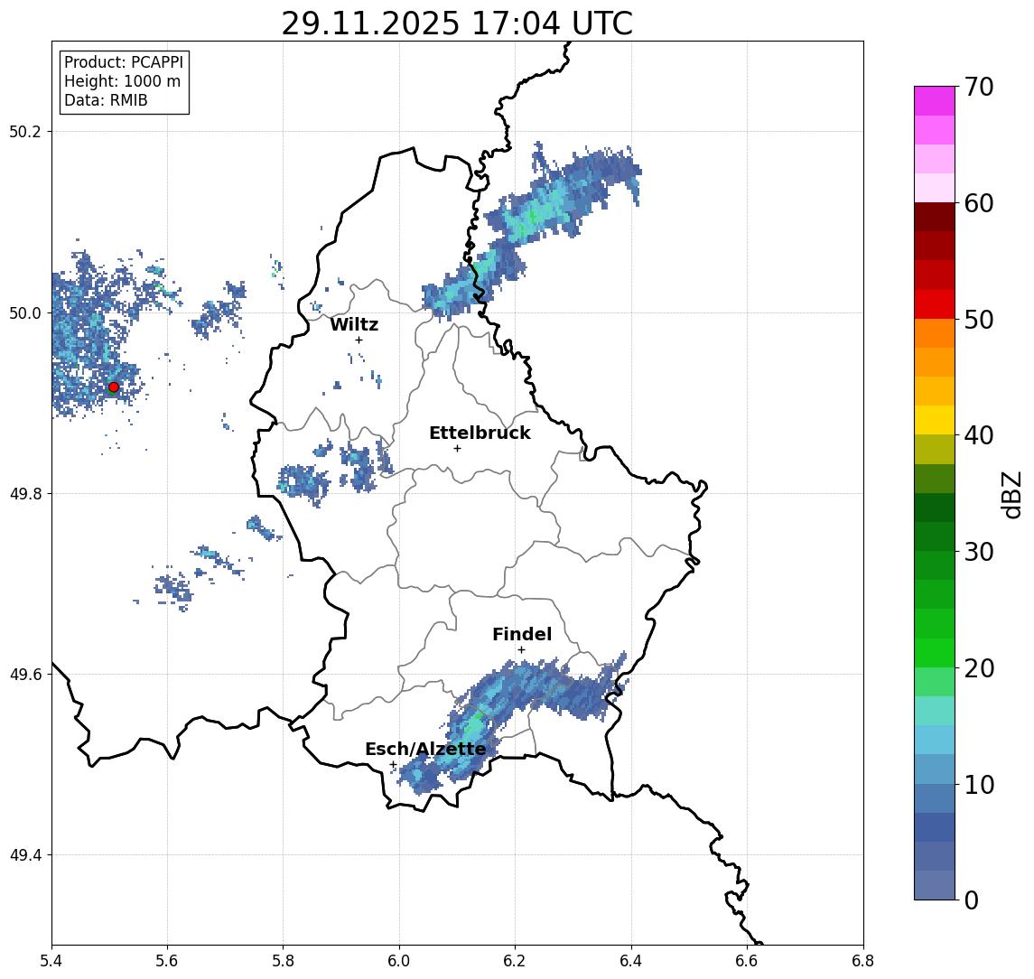Click the 'Product: PCAPPI' line
Screen dimensions: 1034x979
click(124, 62)
